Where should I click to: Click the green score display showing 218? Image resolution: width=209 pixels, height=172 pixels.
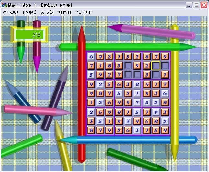pyautogui.click(x=29, y=35)
